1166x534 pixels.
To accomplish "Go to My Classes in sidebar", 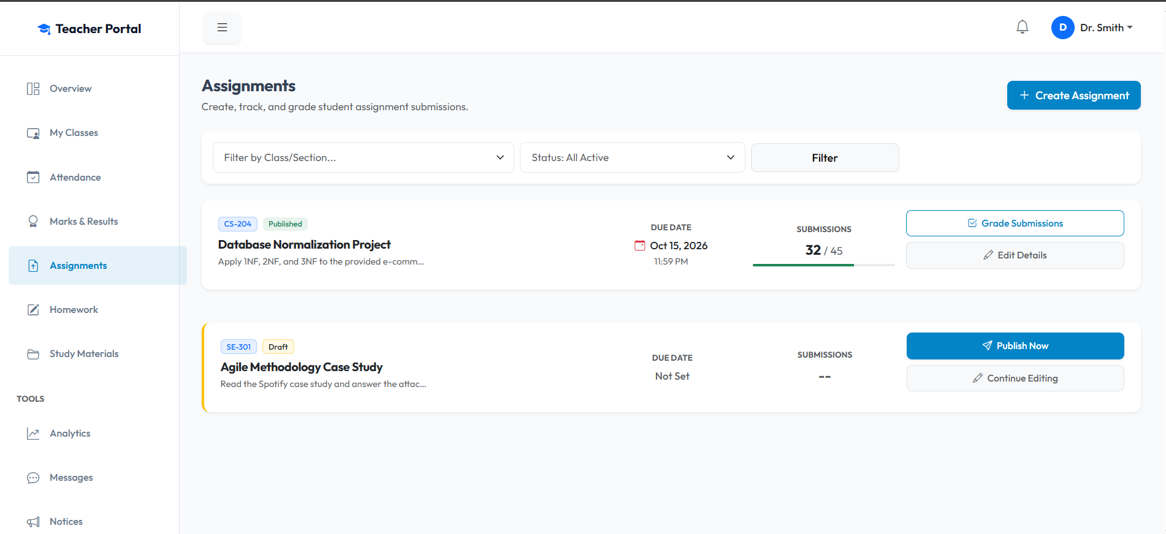I will [74, 133].
